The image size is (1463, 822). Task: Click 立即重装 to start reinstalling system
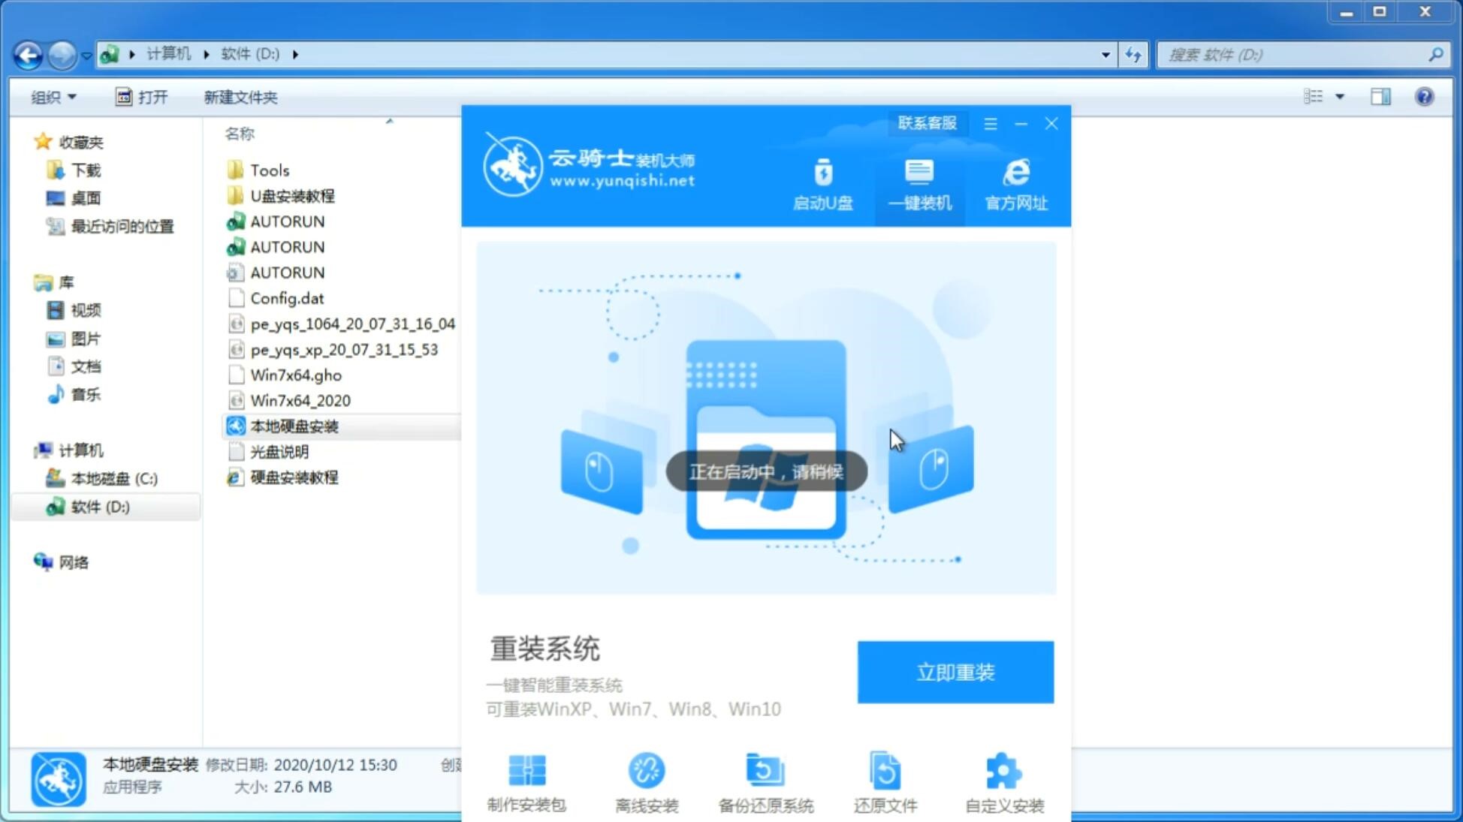[x=955, y=673]
